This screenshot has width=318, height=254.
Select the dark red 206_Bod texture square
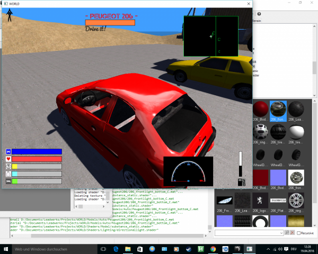coord(260,178)
